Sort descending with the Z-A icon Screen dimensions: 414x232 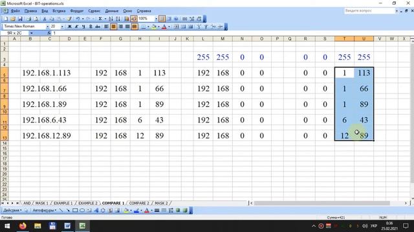pos(118,19)
